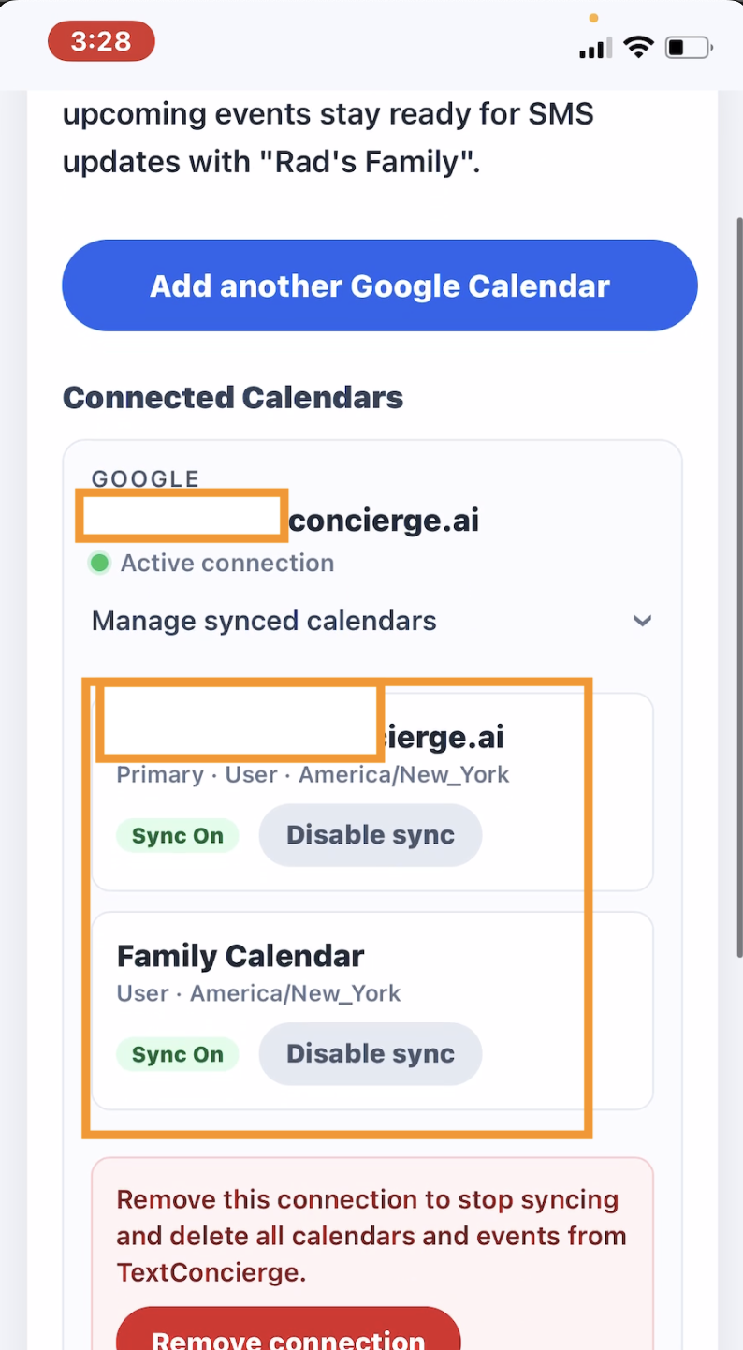Click the Sync On badge under Family Calendar
The height and width of the screenshot is (1350, 743).
point(177,1054)
